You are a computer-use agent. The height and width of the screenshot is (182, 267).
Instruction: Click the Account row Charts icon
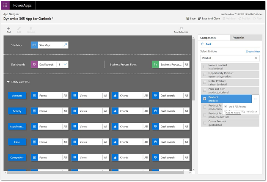(115, 96)
